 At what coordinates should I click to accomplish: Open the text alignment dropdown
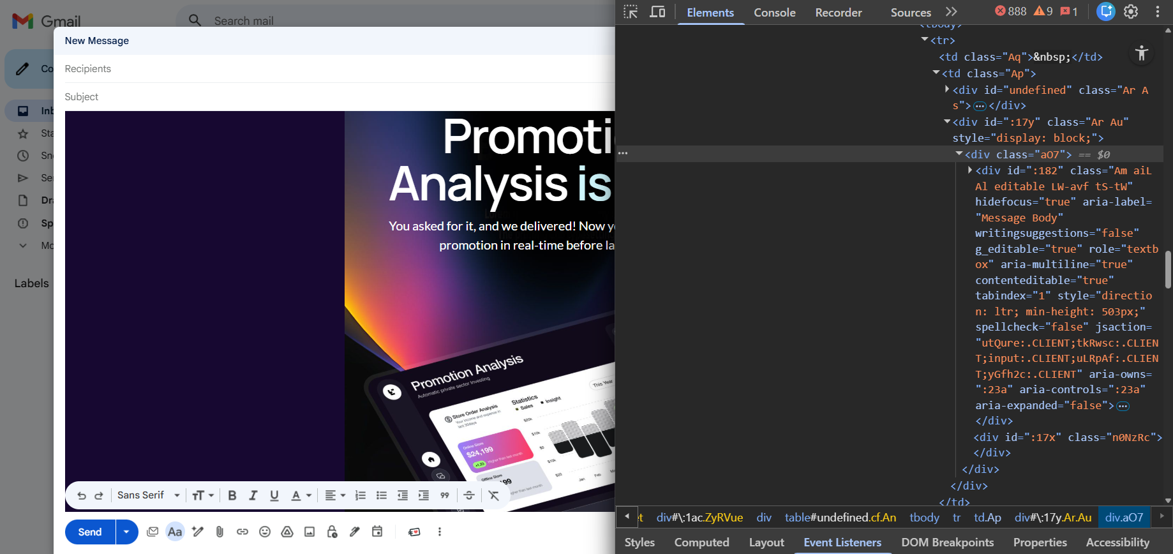335,495
